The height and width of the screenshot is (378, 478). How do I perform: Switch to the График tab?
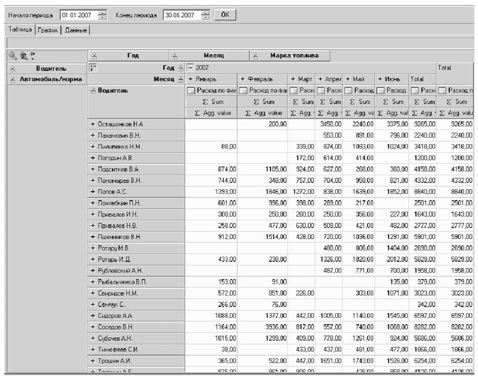tap(48, 31)
